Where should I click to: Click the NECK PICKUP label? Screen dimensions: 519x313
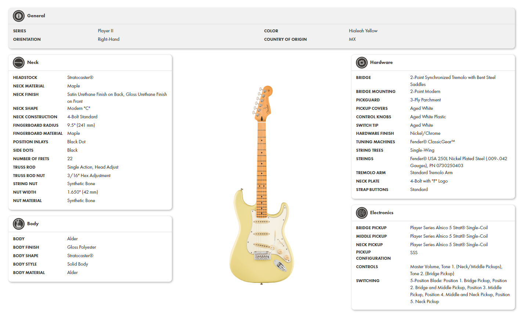(x=369, y=245)
